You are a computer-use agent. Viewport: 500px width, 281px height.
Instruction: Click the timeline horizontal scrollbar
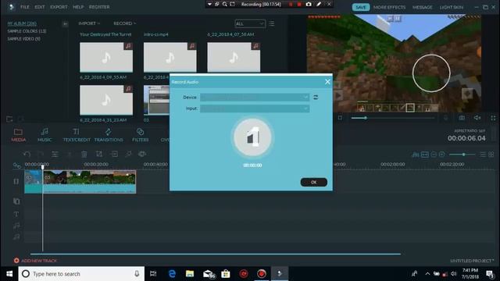(x=216, y=254)
